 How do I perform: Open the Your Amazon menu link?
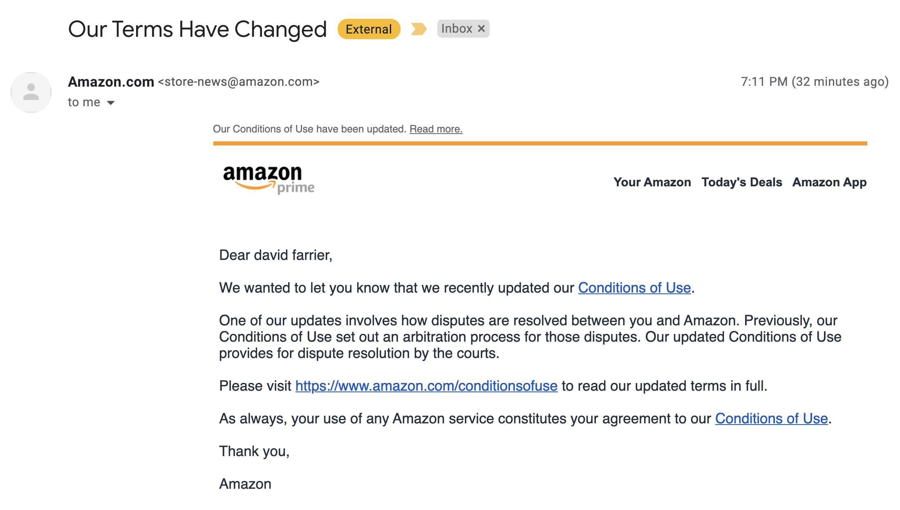652,182
